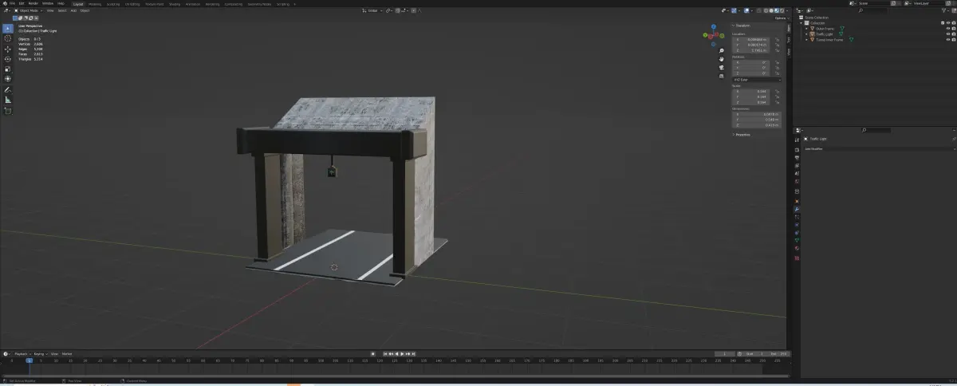Select the Add Cube tool
This screenshot has height=386, width=957.
coord(8,111)
